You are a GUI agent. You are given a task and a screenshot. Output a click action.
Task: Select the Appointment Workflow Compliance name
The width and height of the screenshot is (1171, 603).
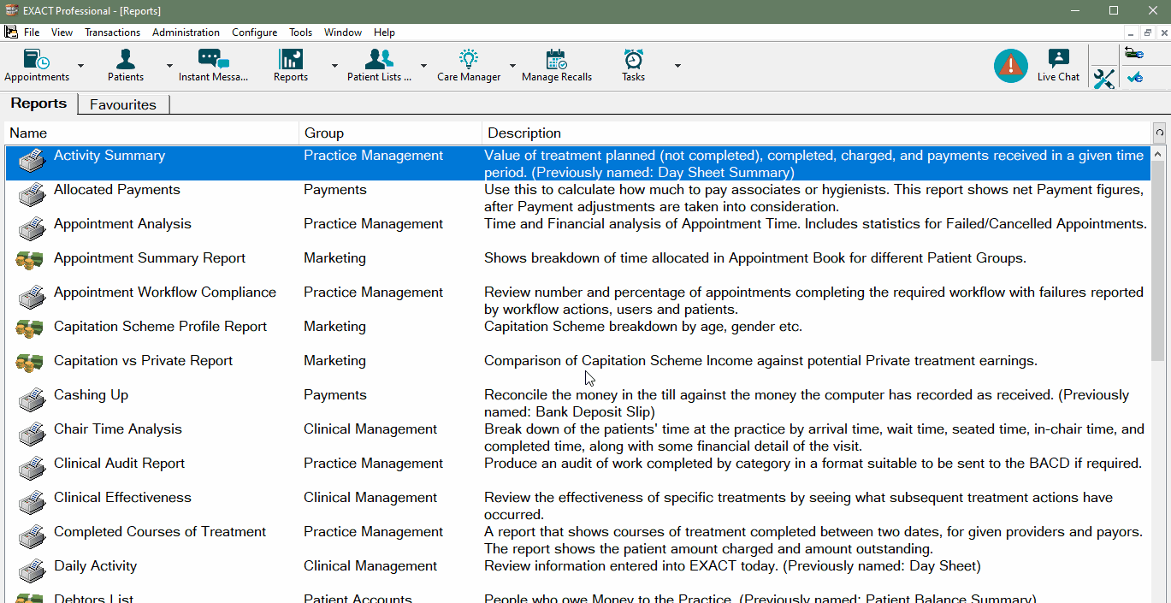click(x=165, y=293)
